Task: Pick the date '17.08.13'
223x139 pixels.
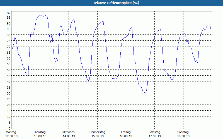Action: tap(155, 136)
